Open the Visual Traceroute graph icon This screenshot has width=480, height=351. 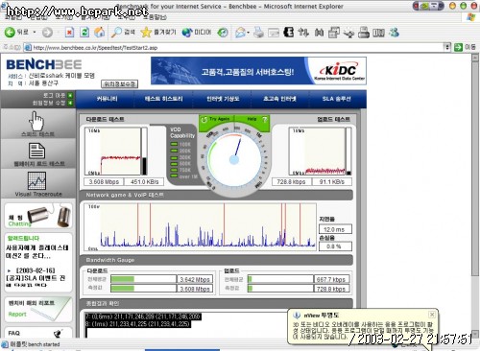(x=36, y=180)
